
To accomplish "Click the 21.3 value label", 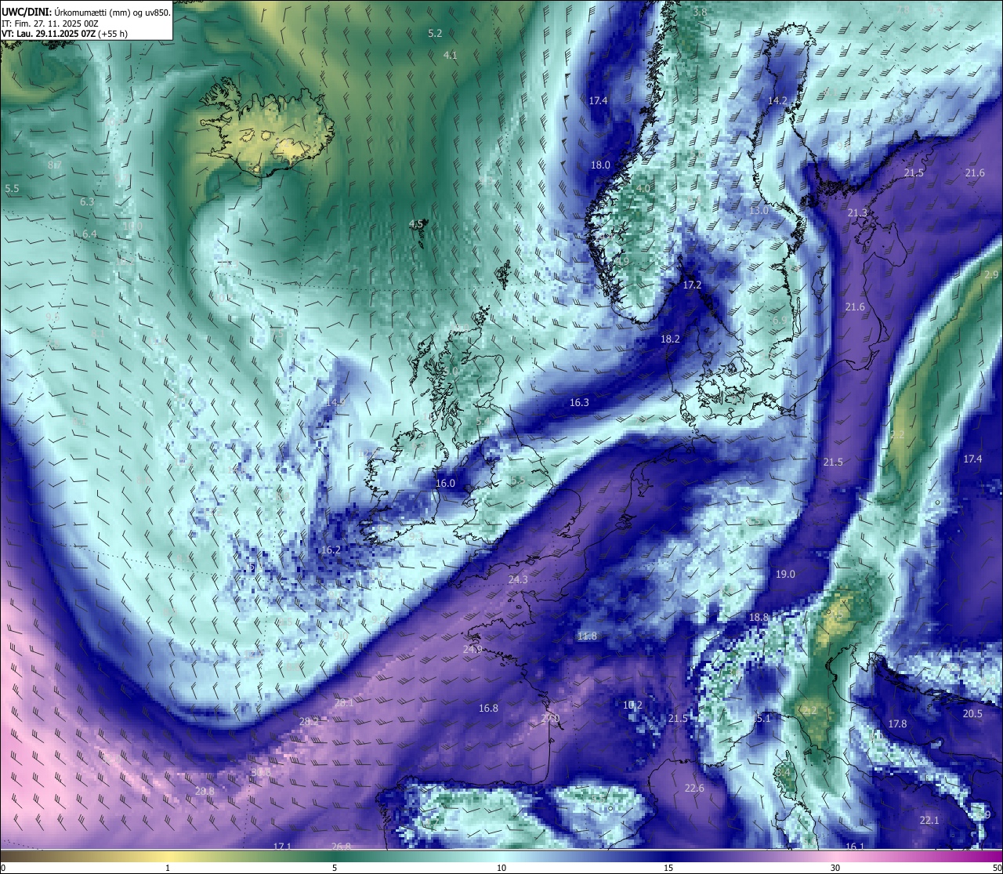I will (x=857, y=212).
